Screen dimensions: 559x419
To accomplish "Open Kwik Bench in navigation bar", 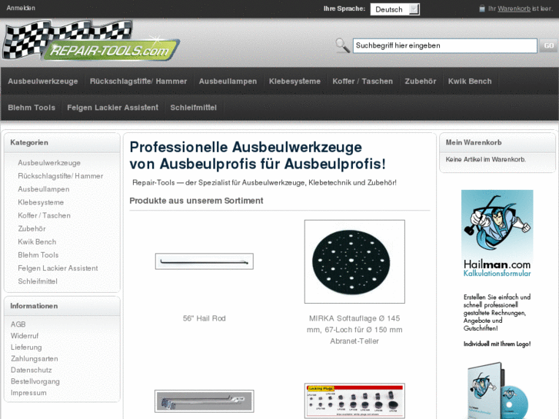I will 470,81.
